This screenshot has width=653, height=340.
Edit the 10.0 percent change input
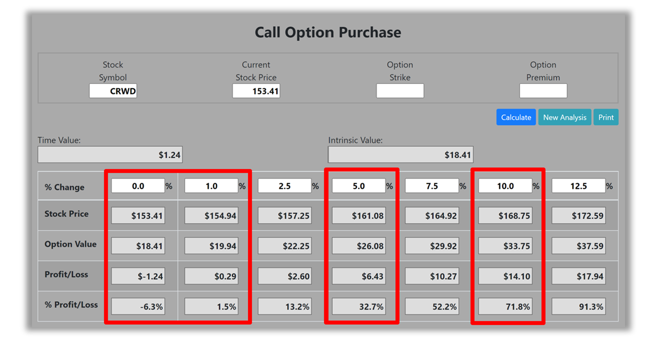coord(505,186)
